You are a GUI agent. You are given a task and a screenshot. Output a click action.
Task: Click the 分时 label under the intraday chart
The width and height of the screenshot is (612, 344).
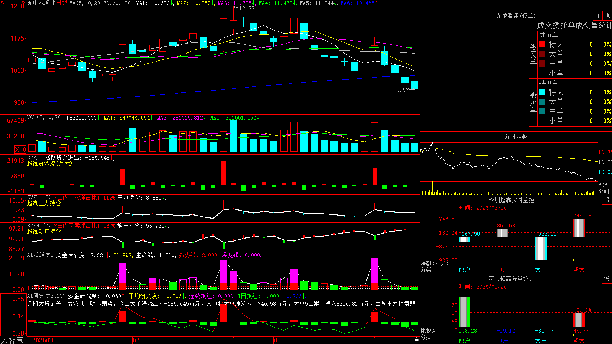coord(604,191)
